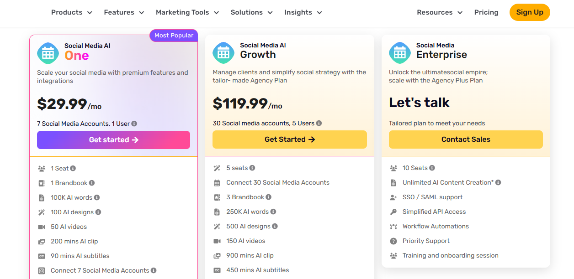574x279 pixels.
Task: Click info icon beside 250K AI words
Action: (x=273, y=212)
